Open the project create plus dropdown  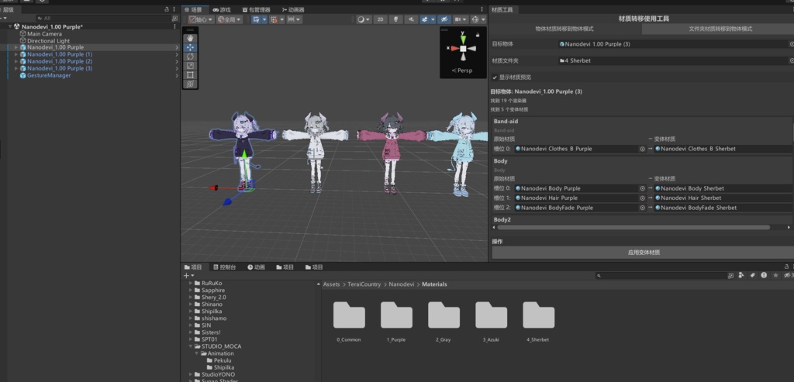188,275
